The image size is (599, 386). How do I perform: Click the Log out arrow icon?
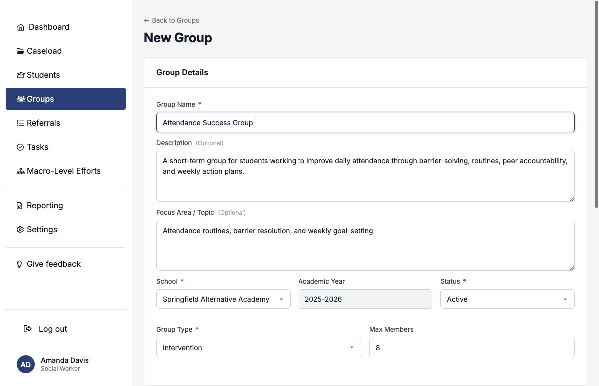pos(28,329)
